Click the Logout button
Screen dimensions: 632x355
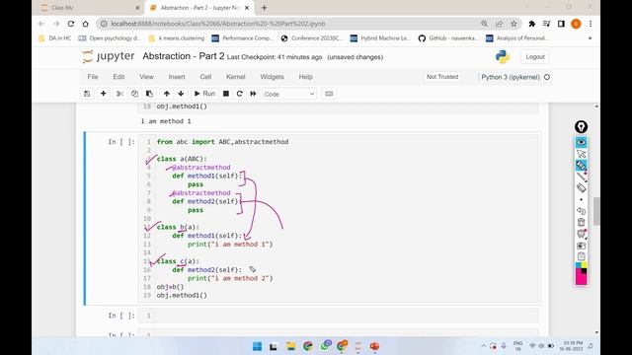click(x=535, y=57)
